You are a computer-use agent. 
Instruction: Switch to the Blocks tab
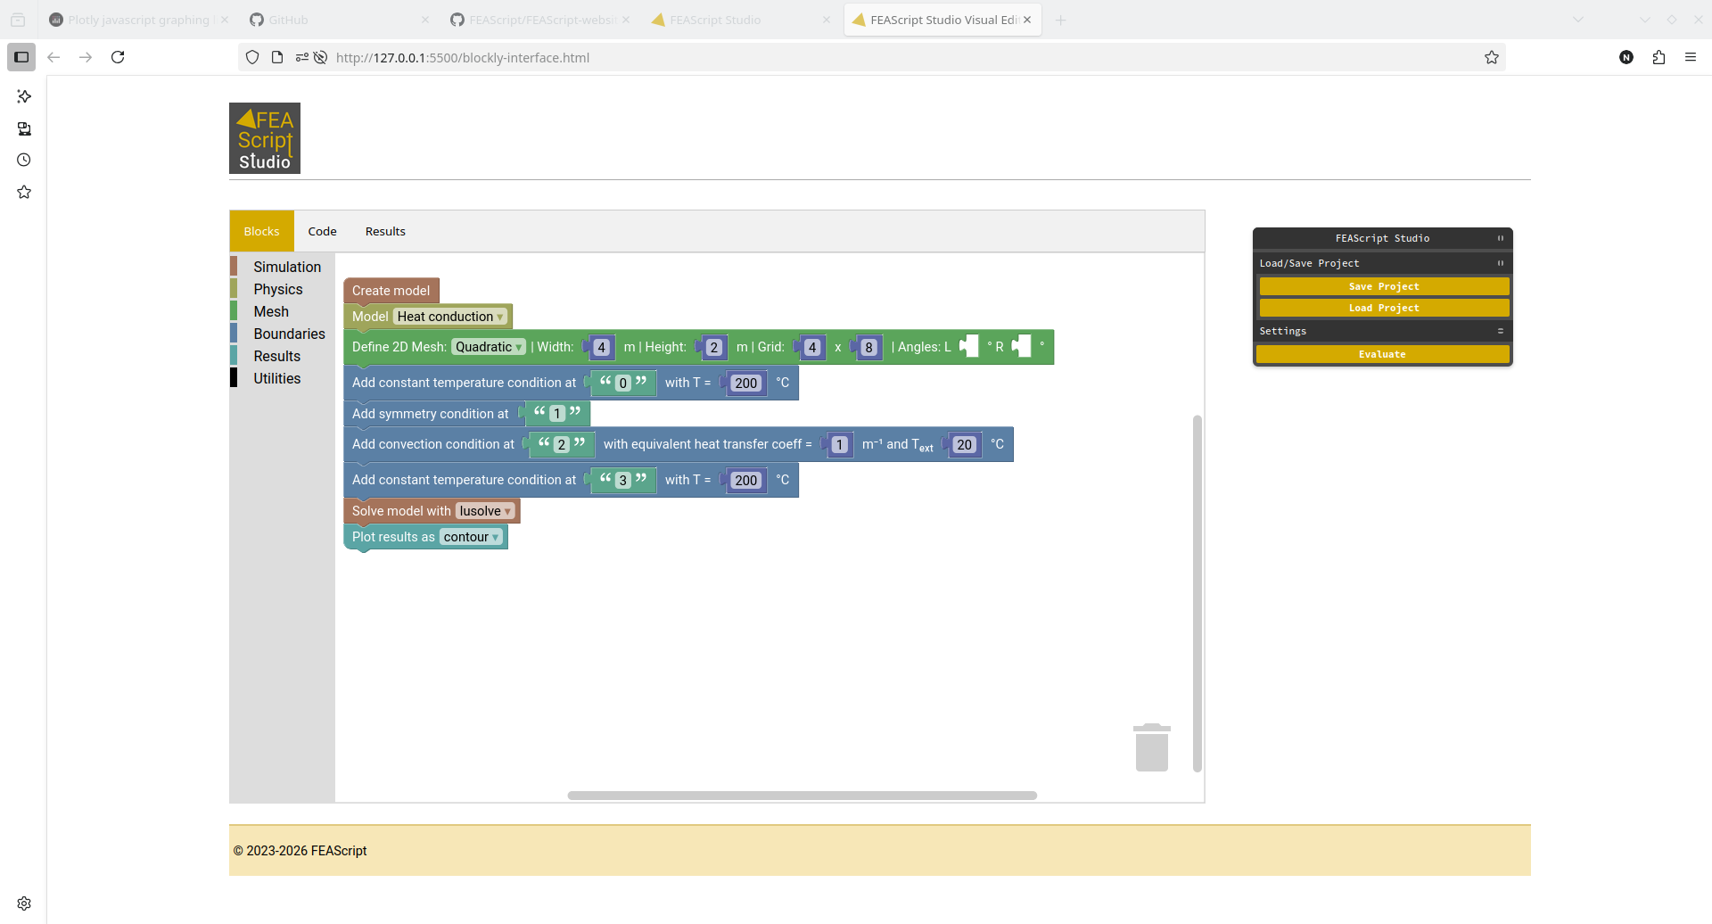pyautogui.click(x=261, y=231)
